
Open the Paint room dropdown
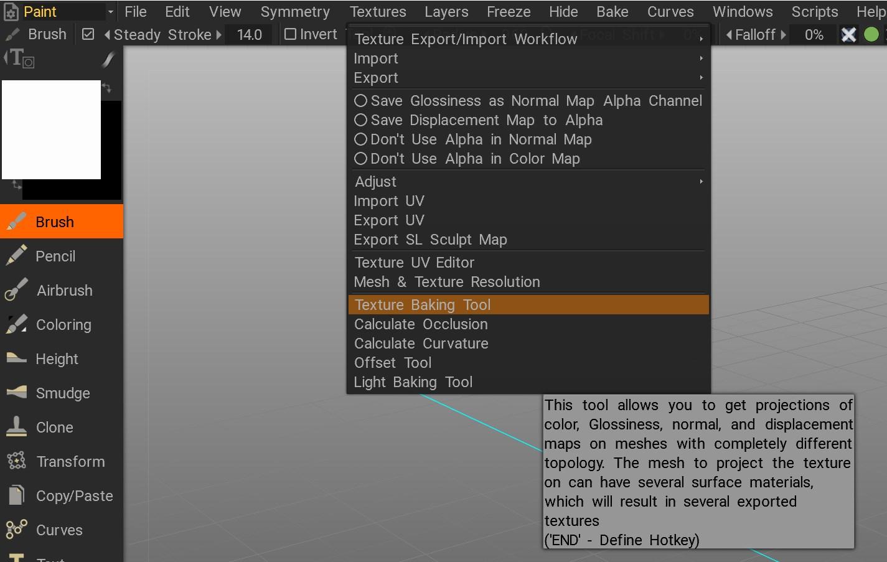tap(110, 12)
